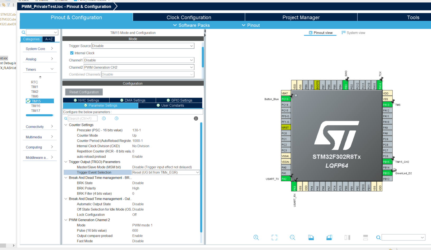
Task: Select the pin layout flip icon
Action: tap(347, 237)
